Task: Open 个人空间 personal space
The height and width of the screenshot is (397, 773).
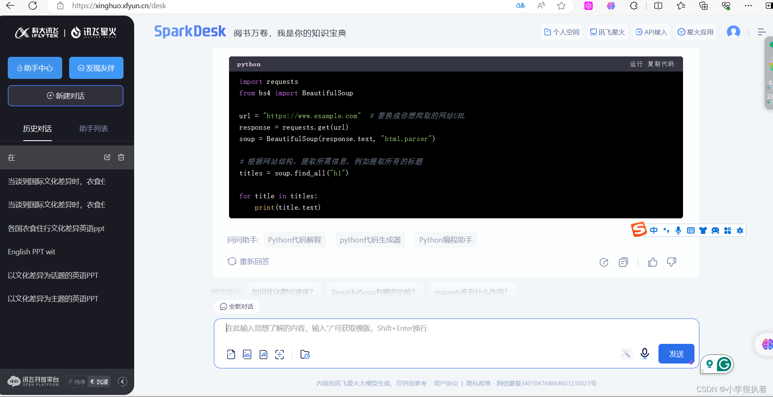Action: [x=562, y=32]
